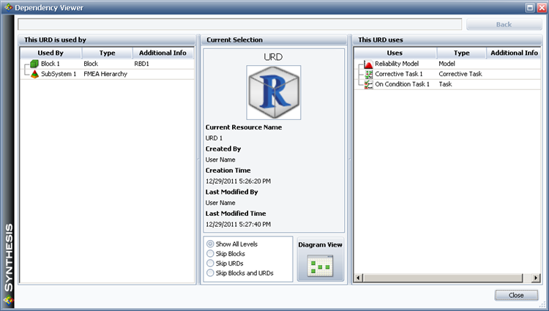Choose Skip Blocks and URDs option
The height and width of the screenshot is (311, 549).
click(211, 272)
